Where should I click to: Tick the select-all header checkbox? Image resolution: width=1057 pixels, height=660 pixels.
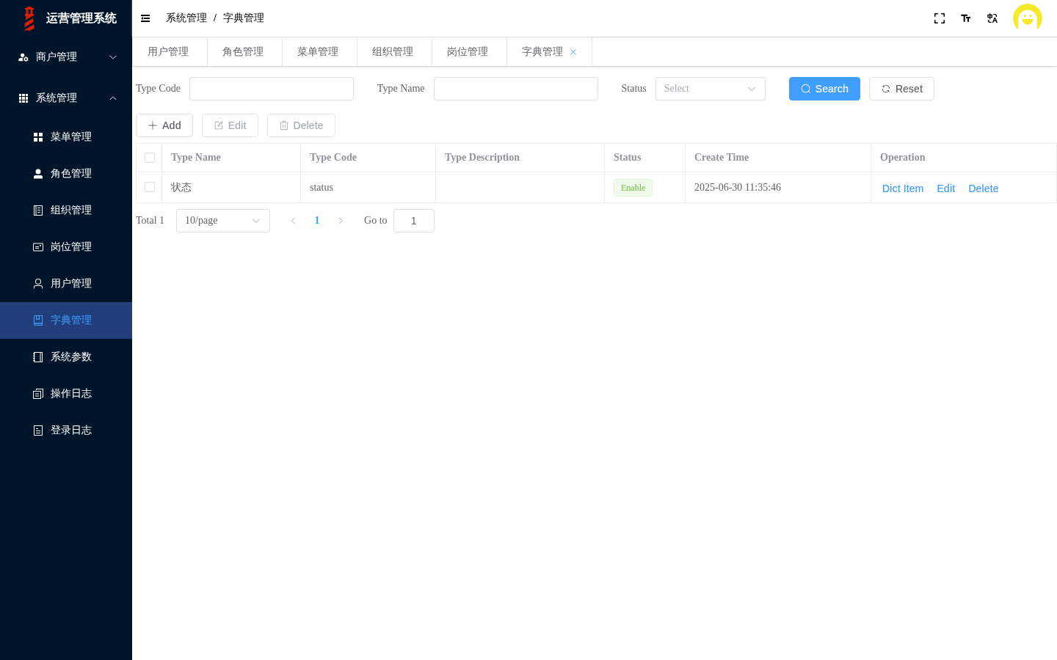150,158
